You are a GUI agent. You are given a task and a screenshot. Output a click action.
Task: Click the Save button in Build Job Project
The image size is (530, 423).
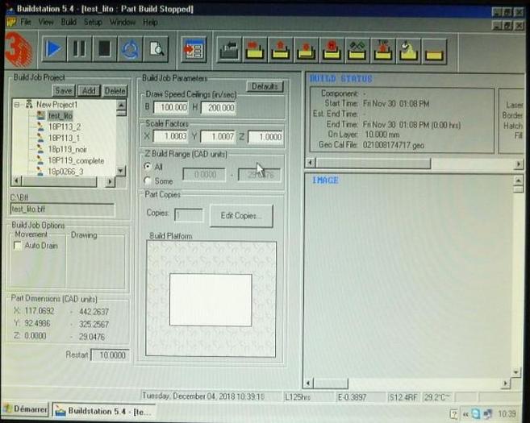point(63,90)
